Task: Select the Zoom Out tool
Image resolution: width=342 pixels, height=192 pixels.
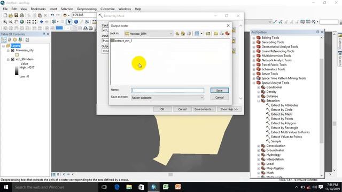Action: pos(11,22)
